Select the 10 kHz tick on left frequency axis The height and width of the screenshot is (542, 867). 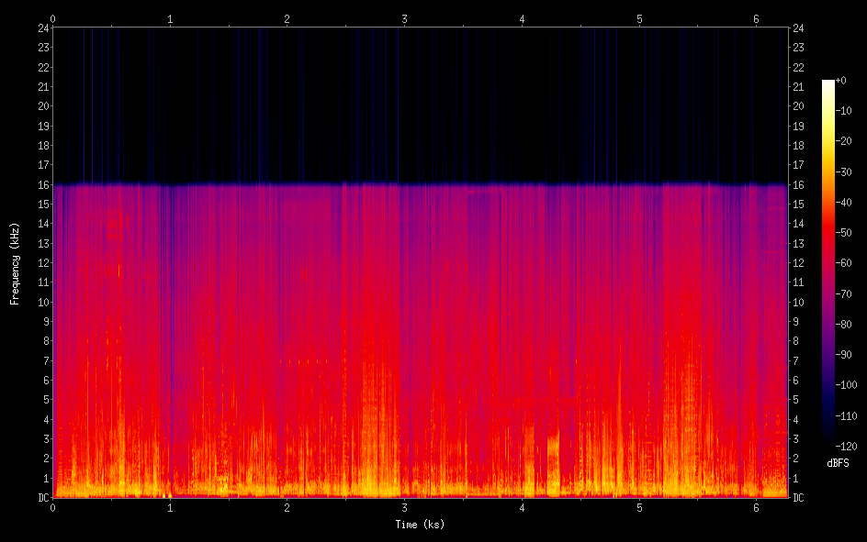coord(42,302)
